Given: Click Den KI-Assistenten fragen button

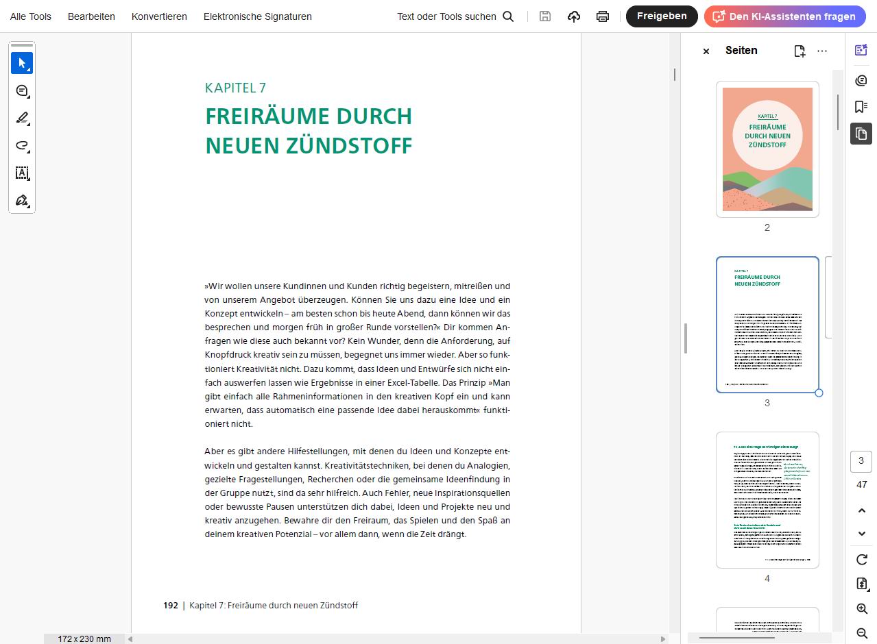Looking at the screenshot, I should (x=785, y=16).
